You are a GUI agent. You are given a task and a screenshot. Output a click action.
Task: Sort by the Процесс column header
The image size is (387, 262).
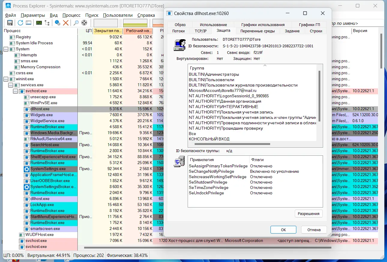[x=40, y=31]
